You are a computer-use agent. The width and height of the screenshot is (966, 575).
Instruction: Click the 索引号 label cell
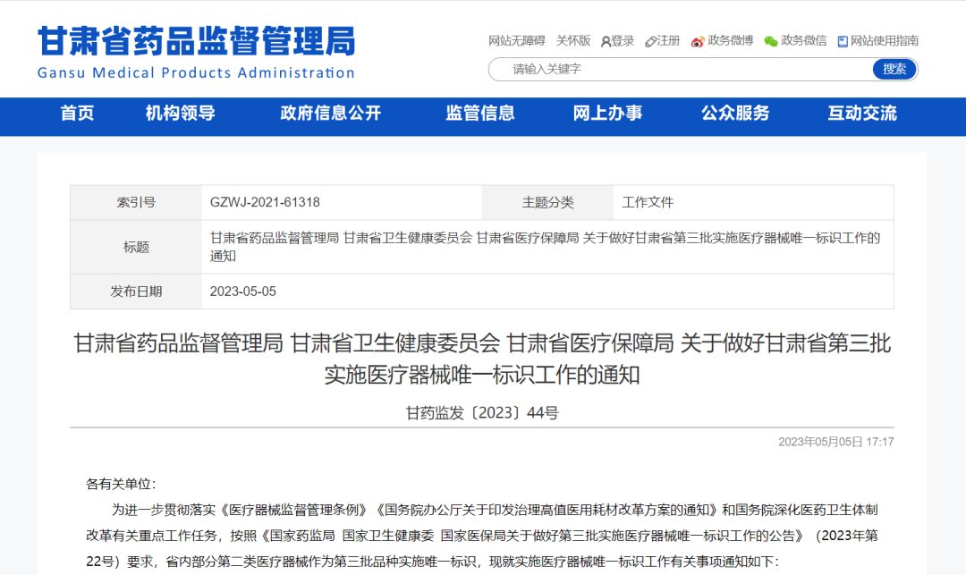click(x=136, y=202)
